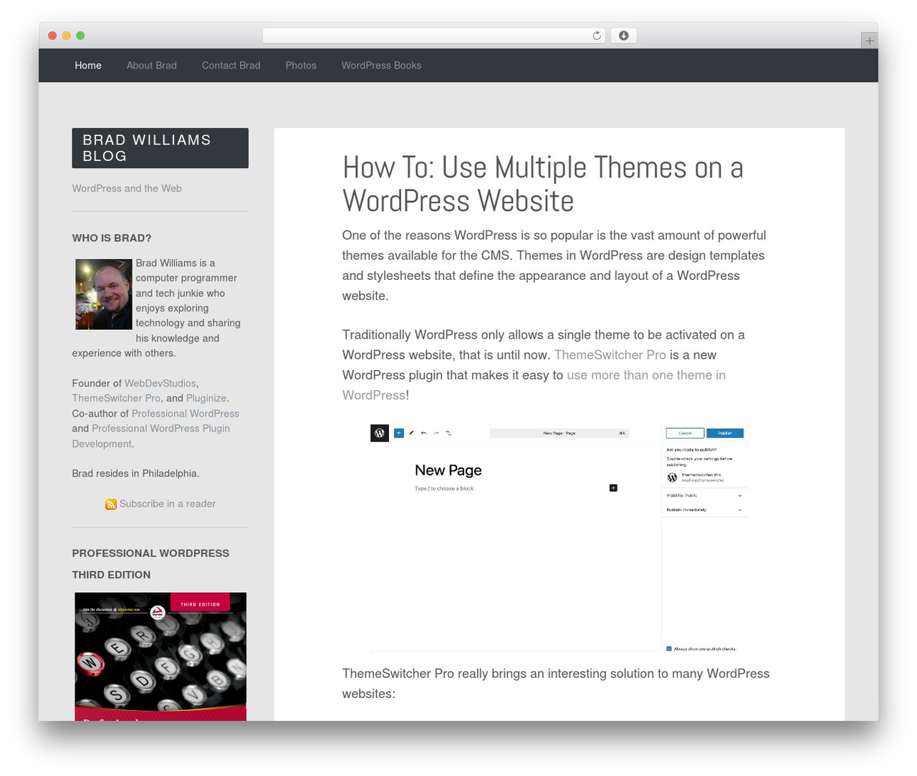
Task: Add a new browser tab with the plus button
Action: (869, 41)
